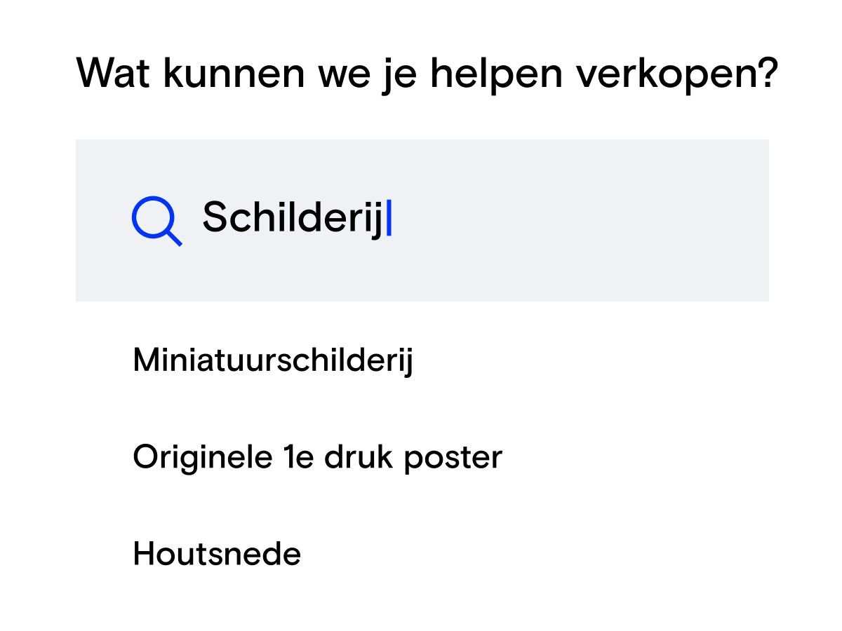The image size is (842, 631).
Task: Click the typed word "Schilderij" in the search box
Action: (293, 217)
